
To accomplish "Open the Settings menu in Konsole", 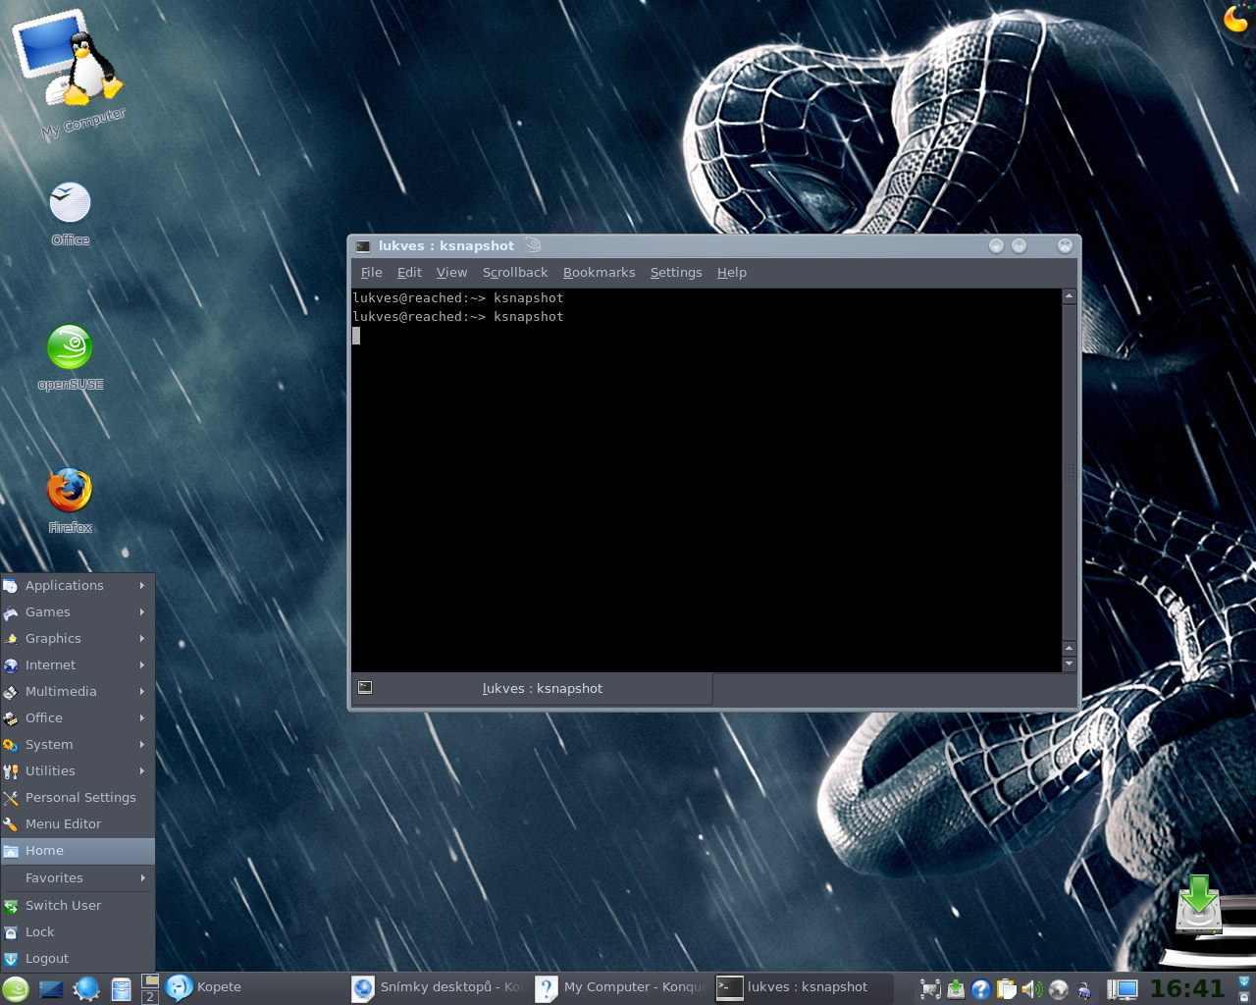I will click(x=676, y=273).
